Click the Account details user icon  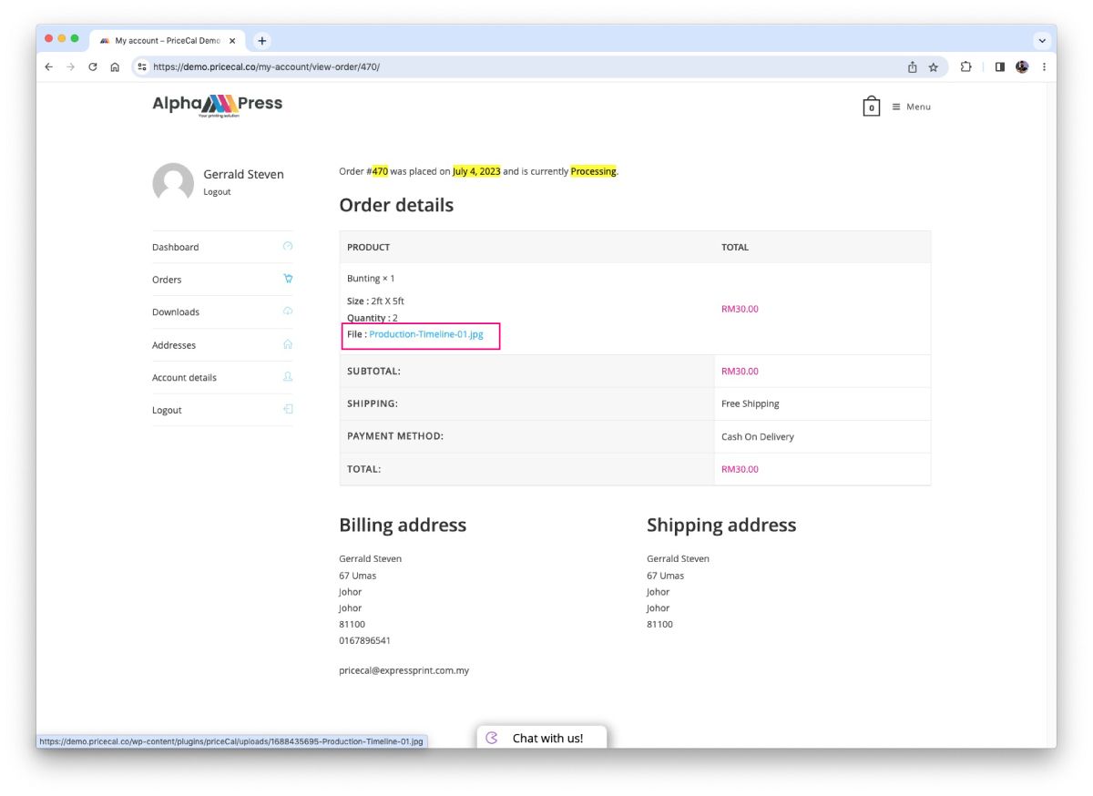pyautogui.click(x=288, y=377)
